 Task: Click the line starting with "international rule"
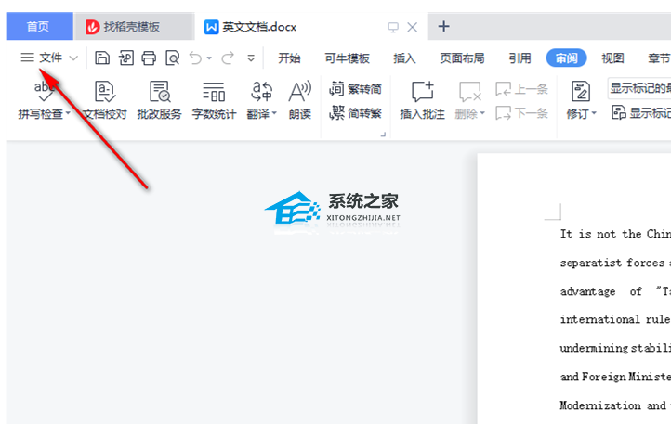(x=615, y=319)
